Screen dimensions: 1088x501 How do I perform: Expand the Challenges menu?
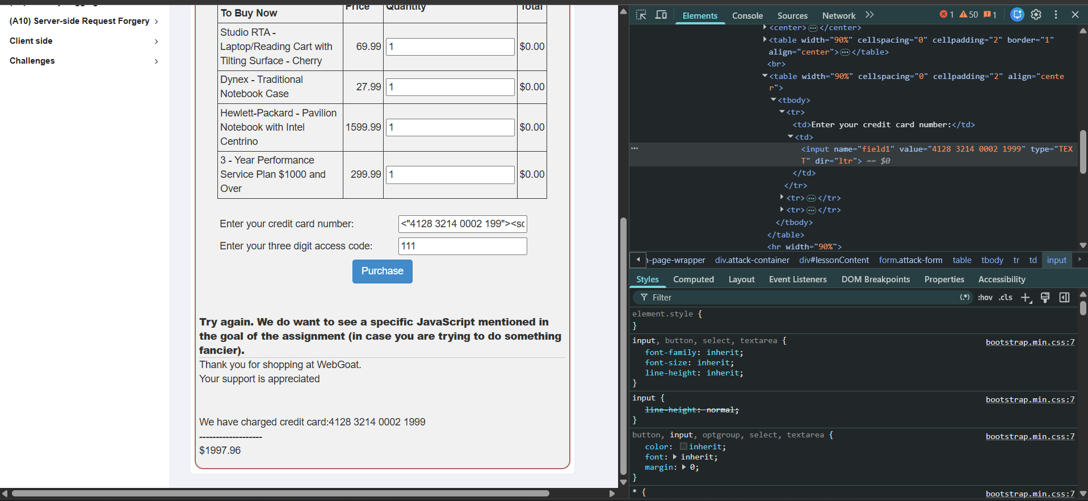tap(84, 61)
